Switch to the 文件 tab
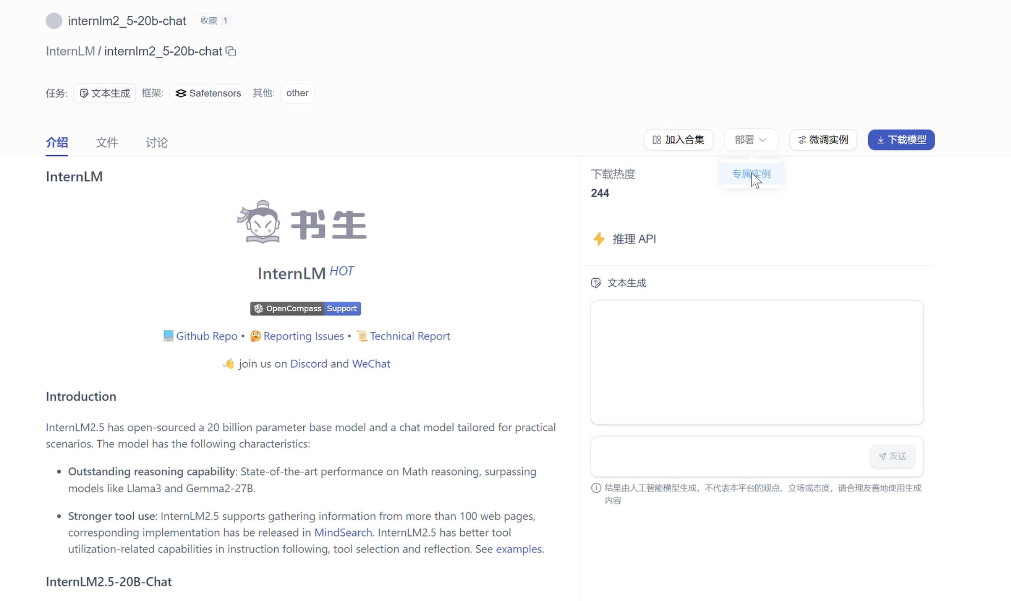The image size is (1011, 601). click(x=107, y=142)
